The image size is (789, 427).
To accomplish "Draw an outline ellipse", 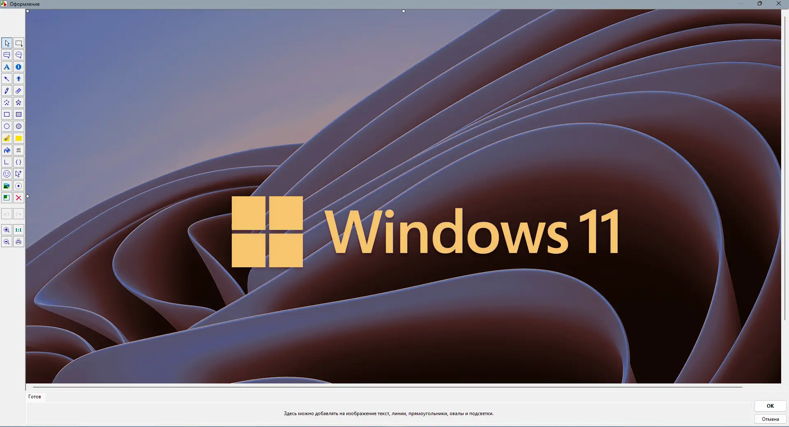I will [x=7, y=126].
